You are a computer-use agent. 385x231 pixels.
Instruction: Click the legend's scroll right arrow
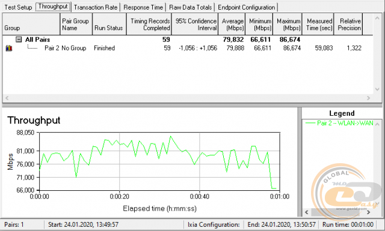pos(368,212)
